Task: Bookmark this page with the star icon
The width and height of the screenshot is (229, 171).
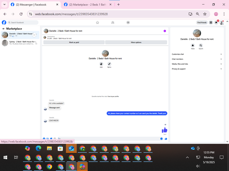Action: [205, 14]
